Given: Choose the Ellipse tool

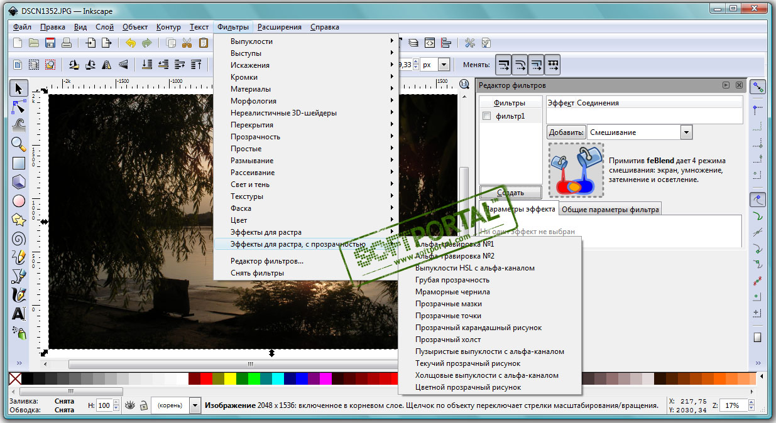Looking at the screenshot, I should point(19,201).
